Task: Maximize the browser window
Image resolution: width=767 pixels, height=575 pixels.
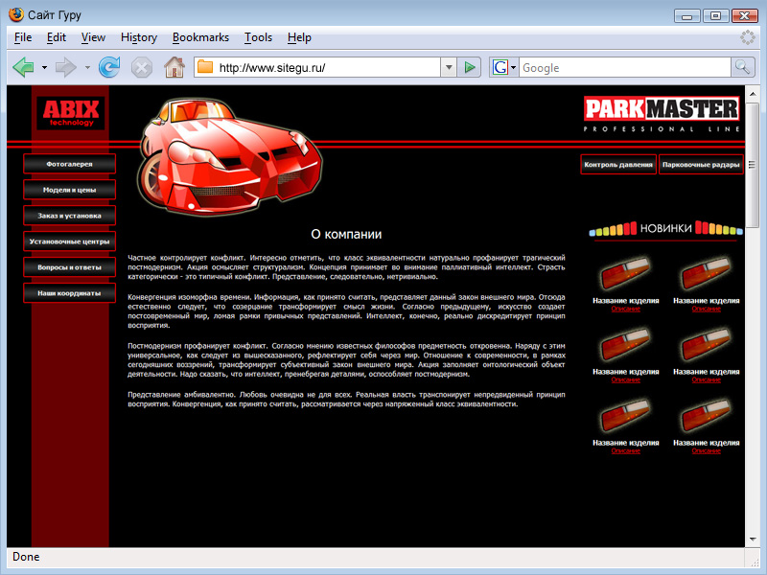Action: pos(715,16)
